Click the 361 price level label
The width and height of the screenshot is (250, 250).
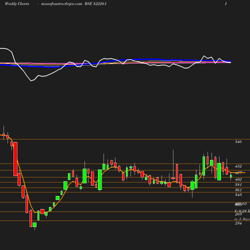point(238,190)
